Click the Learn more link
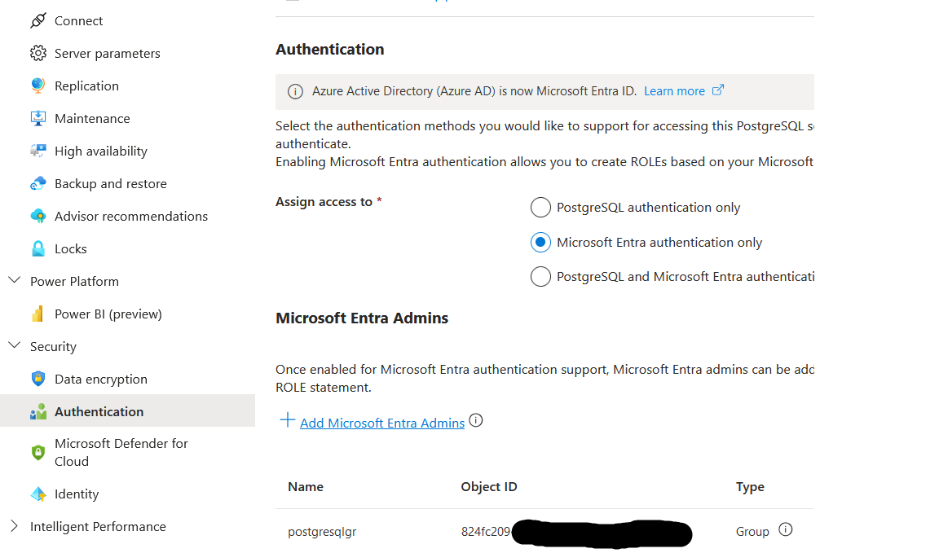 click(x=674, y=91)
